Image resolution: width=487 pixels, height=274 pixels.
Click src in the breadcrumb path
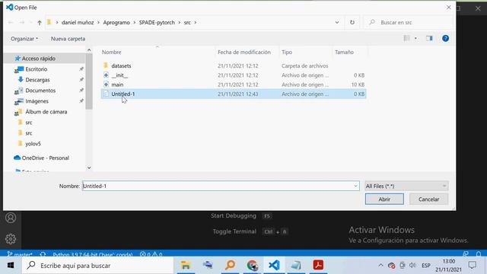[187, 22]
